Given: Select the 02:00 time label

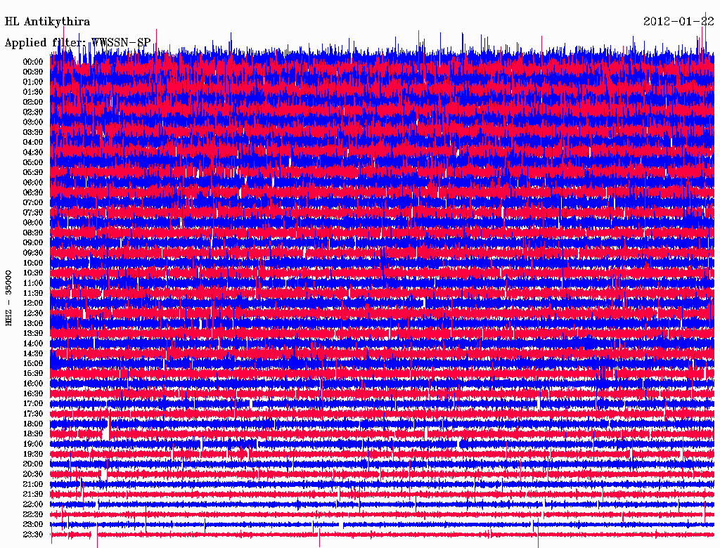Looking at the screenshot, I should pyautogui.click(x=33, y=103).
